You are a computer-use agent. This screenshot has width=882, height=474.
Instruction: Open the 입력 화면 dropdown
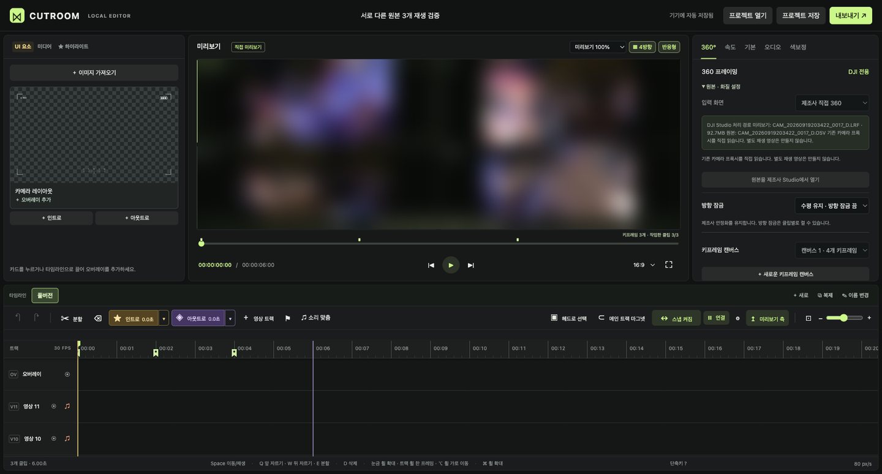(x=832, y=103)
